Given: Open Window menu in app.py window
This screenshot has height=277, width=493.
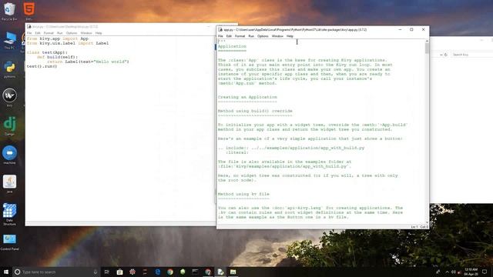Looking at the screenshot, I should [x=277, y=36].
